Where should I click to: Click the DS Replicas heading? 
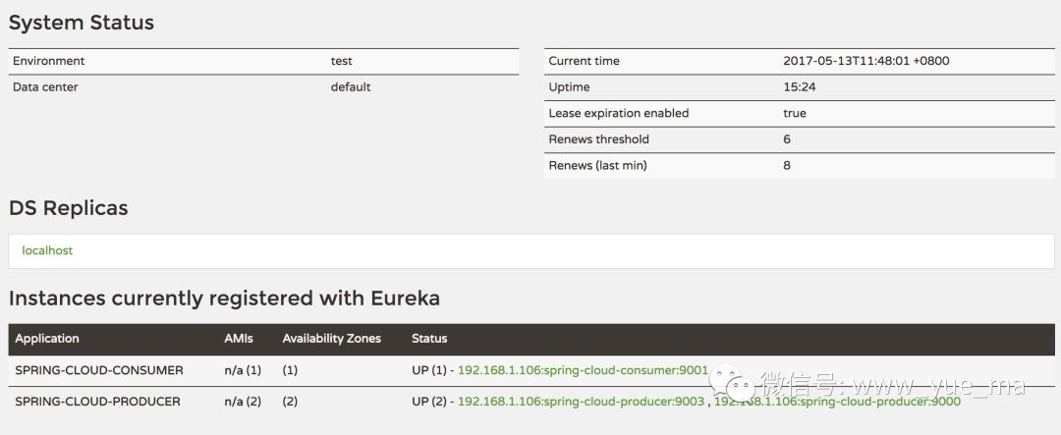(x=69, y=208)
